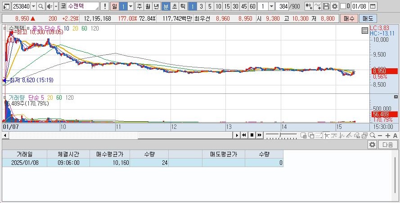Image resolution: width=400 pixels, height=203 pixels.
Task: Toggle the D checkbox beside date field
Action: coord(343,6)
